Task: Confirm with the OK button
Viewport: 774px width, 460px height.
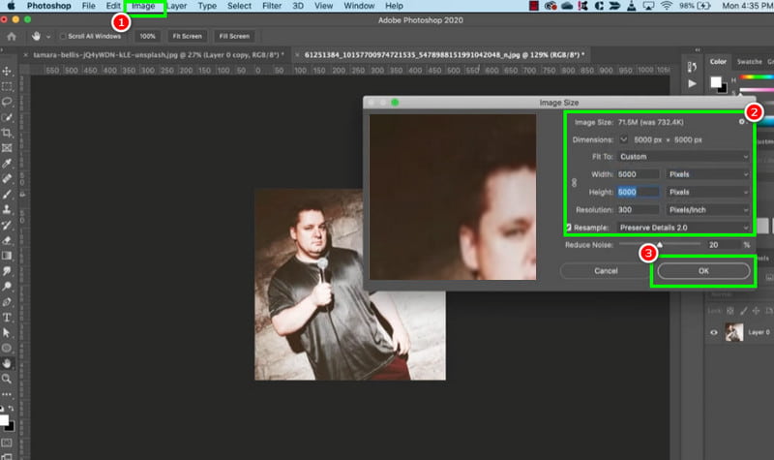Action: click(703, 271)
